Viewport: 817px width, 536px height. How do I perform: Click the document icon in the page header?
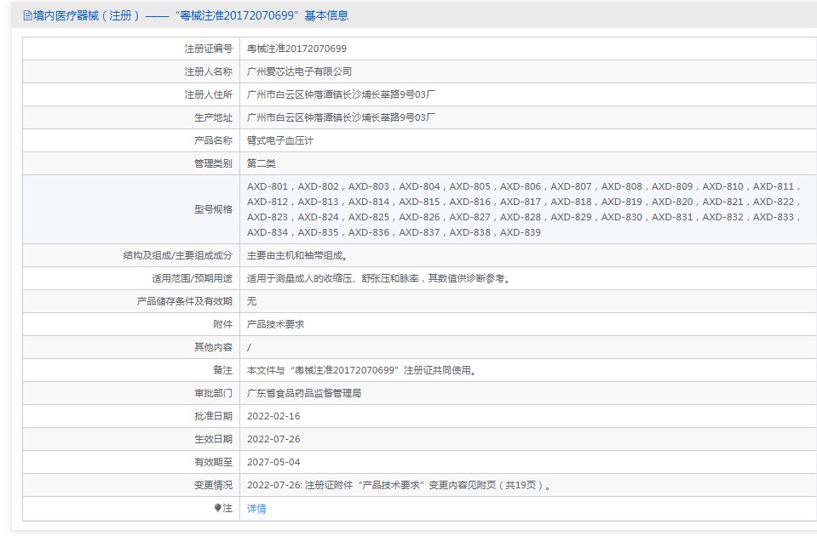pos(27,15)
